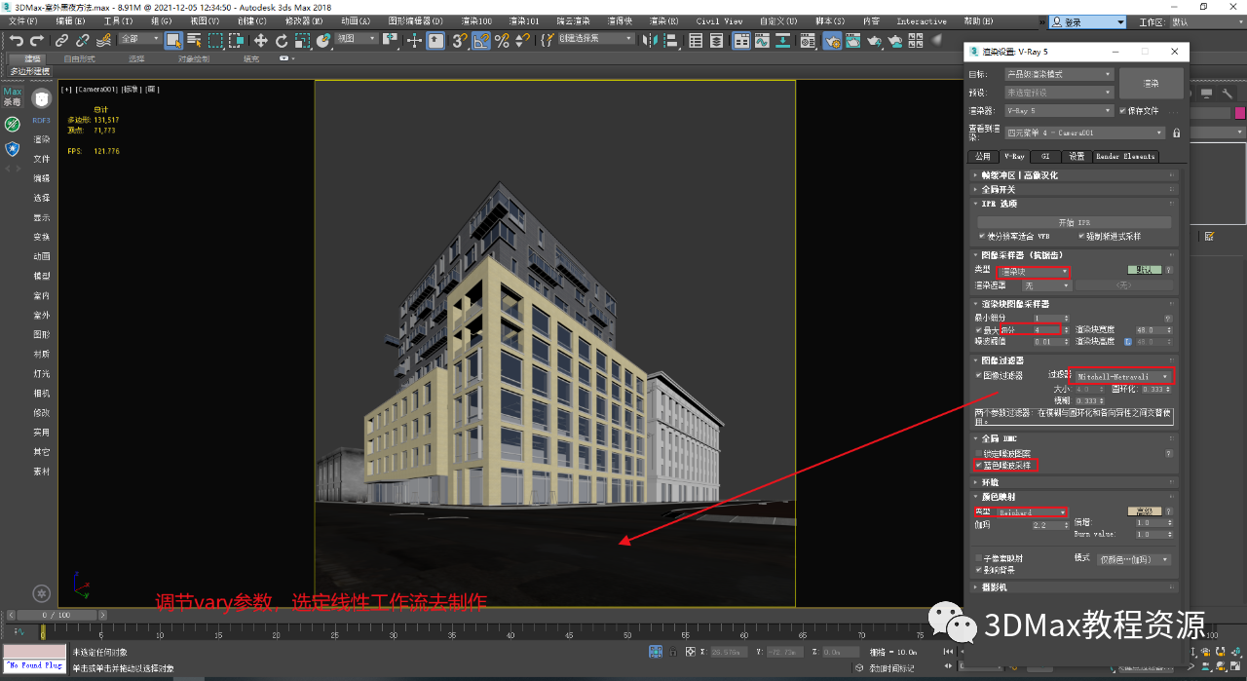This screenshot has width=1247, height=681.
Task: Click the Mirror tool icon
Action: pyautogui.click(x=649, y=41)
